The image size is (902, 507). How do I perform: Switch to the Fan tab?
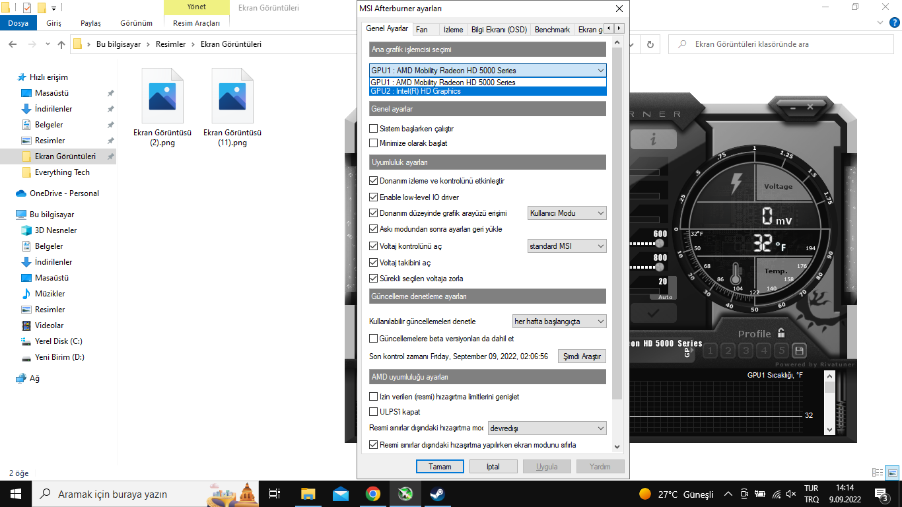pyautogui.click(x=421, y=30)
